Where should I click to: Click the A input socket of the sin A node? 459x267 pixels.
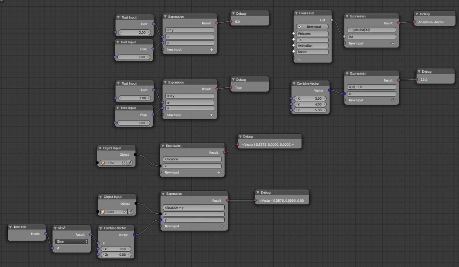coord(53,248)
